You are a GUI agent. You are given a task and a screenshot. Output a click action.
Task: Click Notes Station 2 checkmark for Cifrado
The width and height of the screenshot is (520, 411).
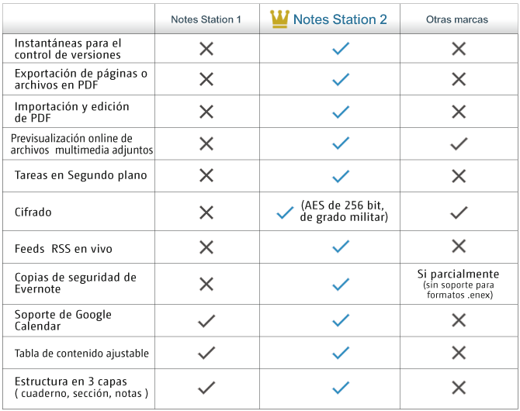click(x=285, y=212)
